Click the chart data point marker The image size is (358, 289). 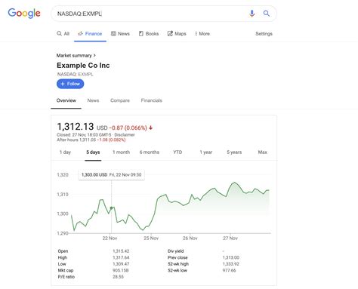point(111,208)
